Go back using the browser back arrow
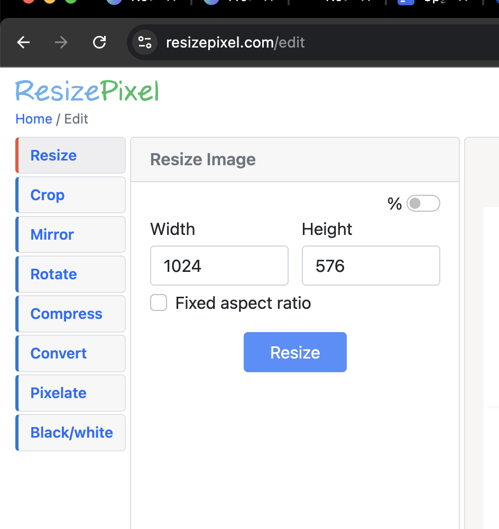 [23, 43]
